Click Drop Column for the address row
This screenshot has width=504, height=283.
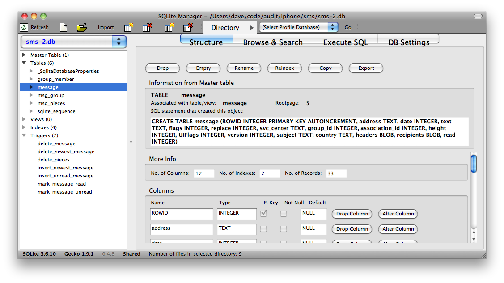(352, 229)
